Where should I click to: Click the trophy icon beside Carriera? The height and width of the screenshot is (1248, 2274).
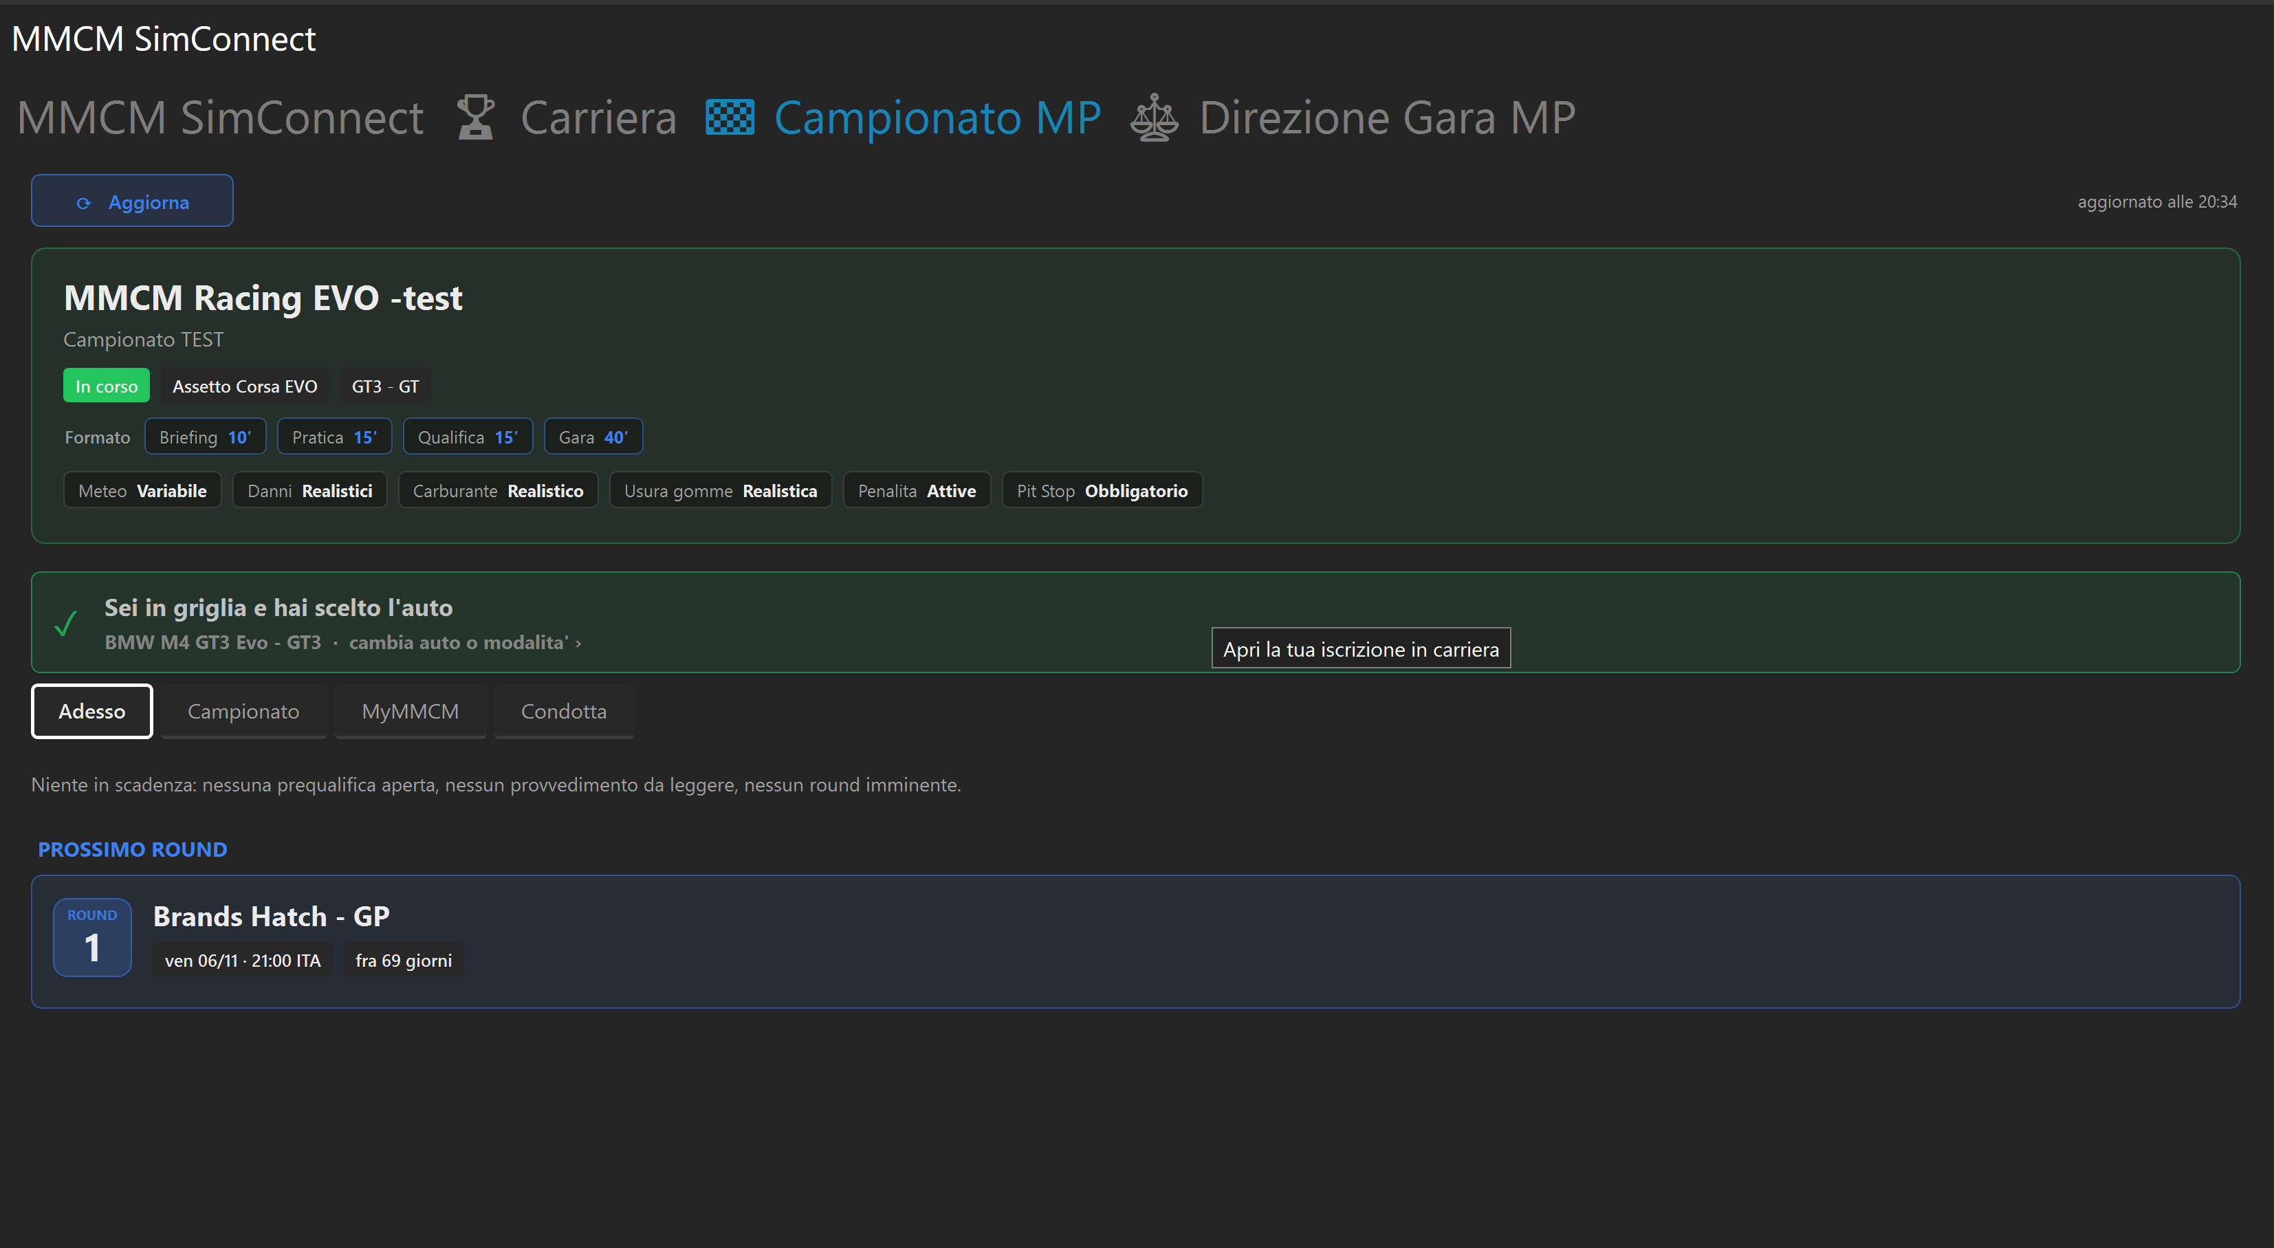(x=476, y=118)
